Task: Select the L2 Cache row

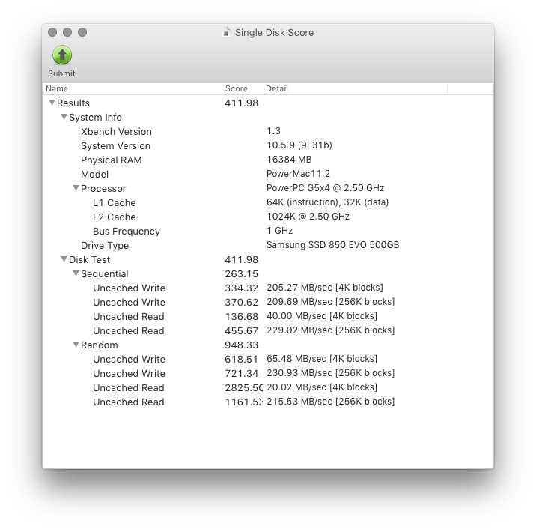Action: (x=268, y=217)
